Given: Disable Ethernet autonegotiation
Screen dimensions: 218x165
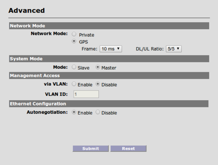Looking at the screenshot, I should (98, 113).
